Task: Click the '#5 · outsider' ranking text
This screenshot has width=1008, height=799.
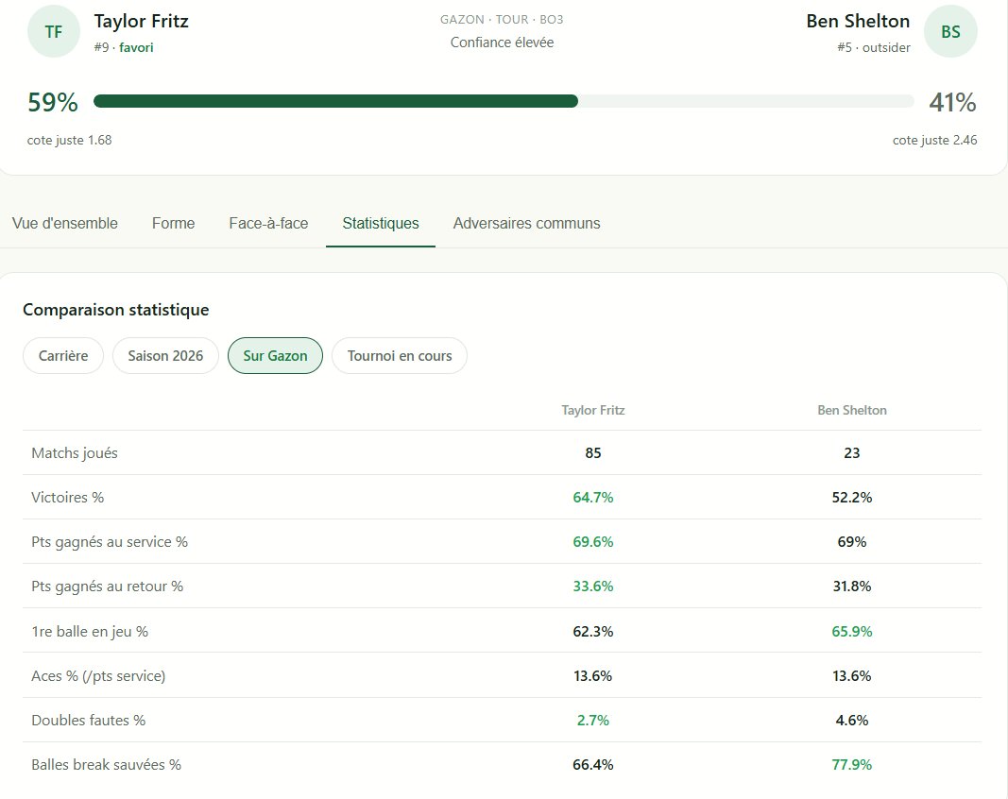Action: [x=874, y=47]
